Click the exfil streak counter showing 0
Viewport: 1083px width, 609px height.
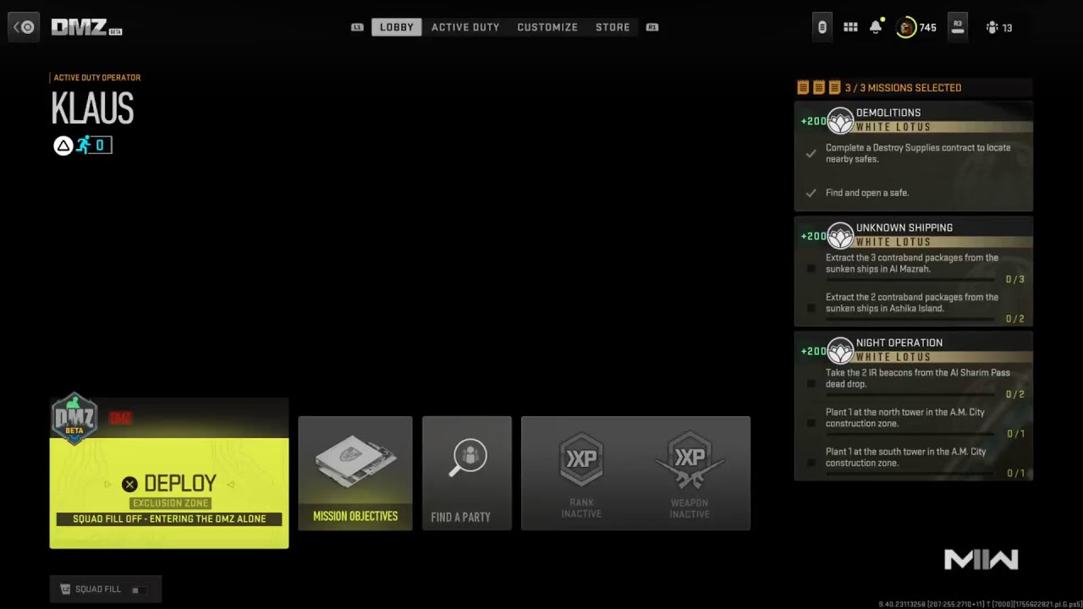point(100,145)
